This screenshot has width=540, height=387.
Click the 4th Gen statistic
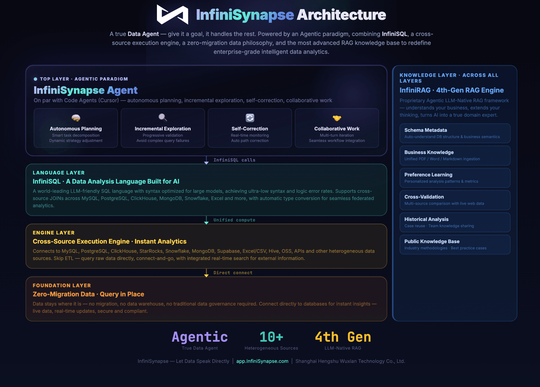[x=343, y=337]
